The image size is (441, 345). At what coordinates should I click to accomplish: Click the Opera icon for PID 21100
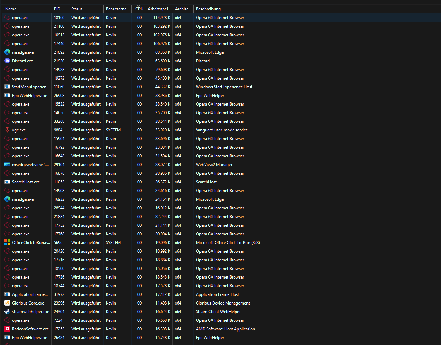click(x=7, y=26)
